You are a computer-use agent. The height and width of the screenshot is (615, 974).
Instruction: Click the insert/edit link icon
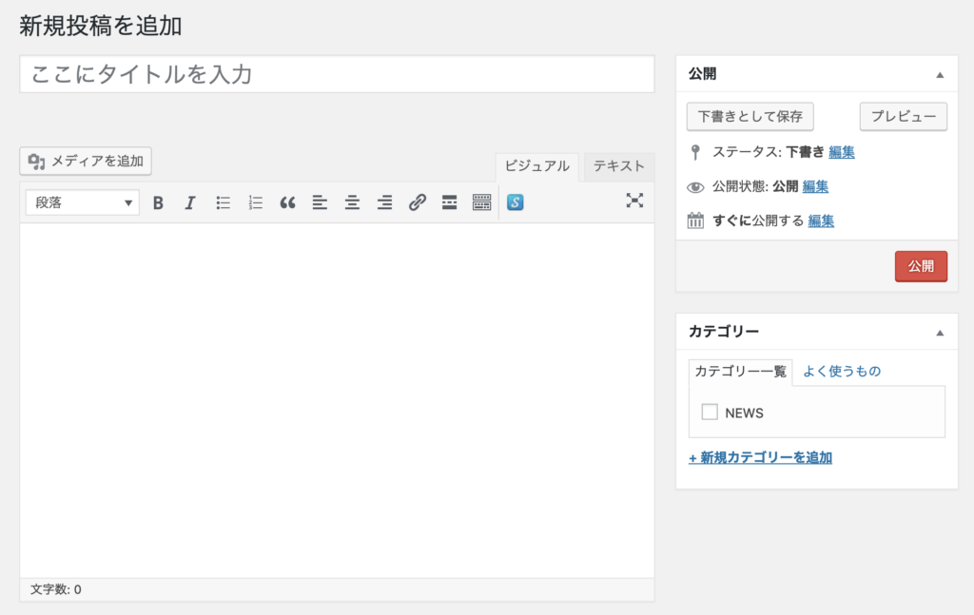click(x=417, y=202)
